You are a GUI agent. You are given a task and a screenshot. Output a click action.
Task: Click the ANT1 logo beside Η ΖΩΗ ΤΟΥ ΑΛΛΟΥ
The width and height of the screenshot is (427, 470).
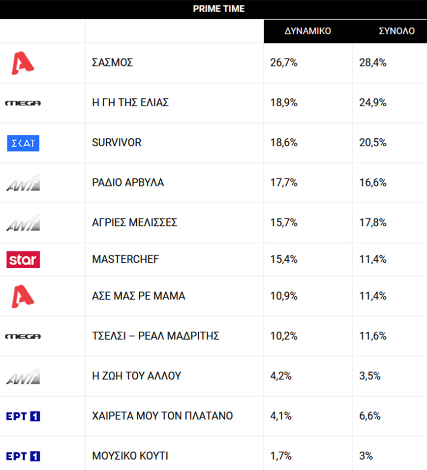click(23, 376)
